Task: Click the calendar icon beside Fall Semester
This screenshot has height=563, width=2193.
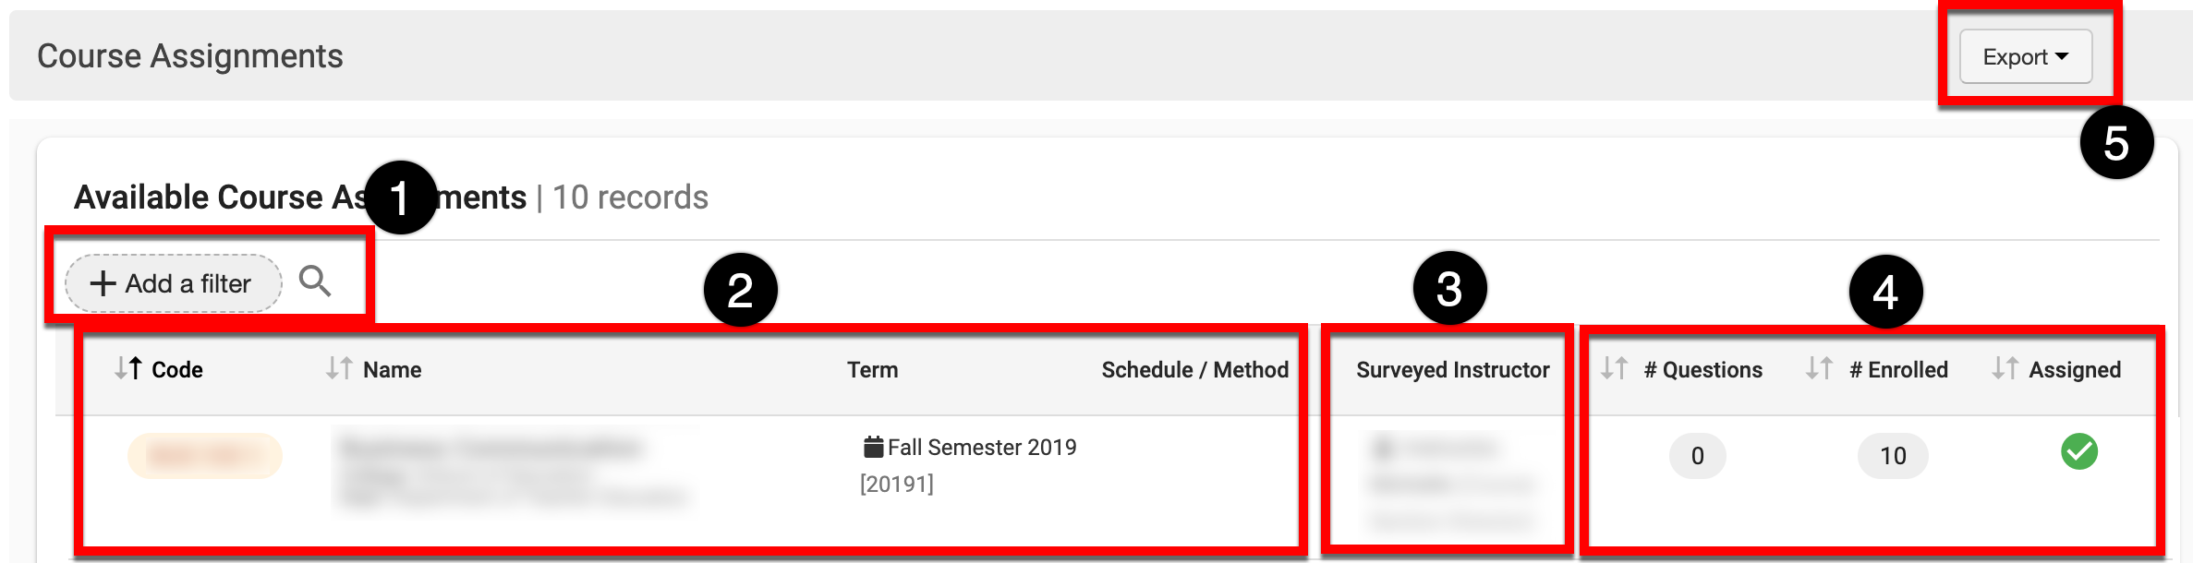Action: coord(872,448)
